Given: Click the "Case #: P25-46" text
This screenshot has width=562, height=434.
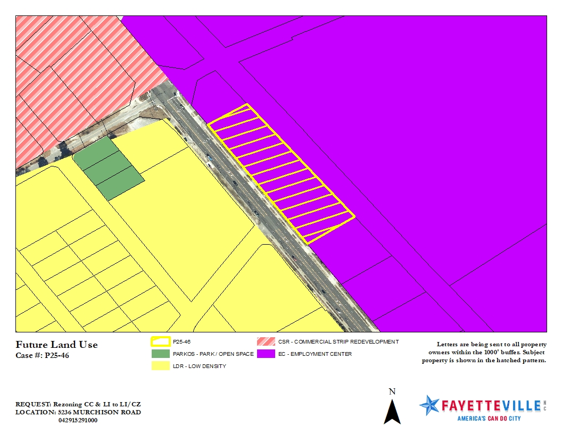Looking at the screenshot, I should (x=42, y=355).
